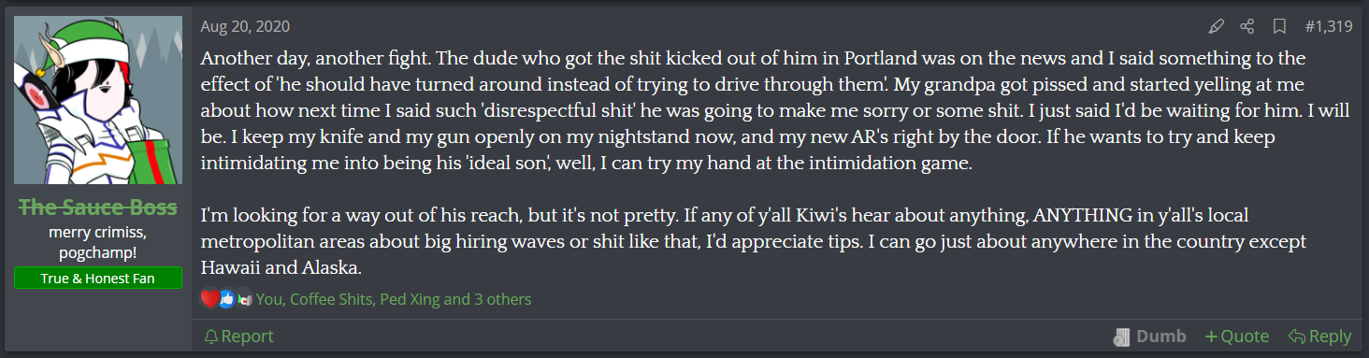Click the highlighter pen icon
Screen dimensions: 1369x358
(x=1217, y=26)
